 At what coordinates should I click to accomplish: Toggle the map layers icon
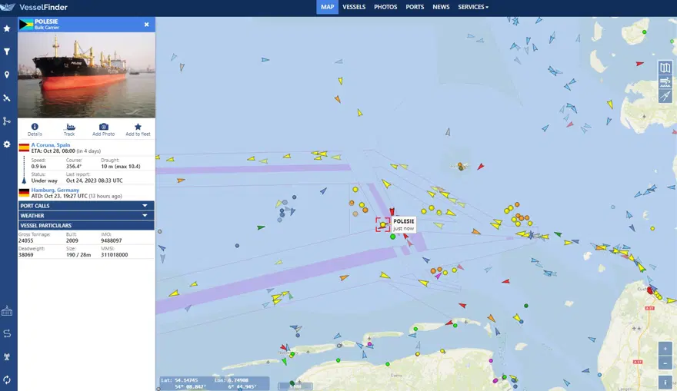[665, 68]
